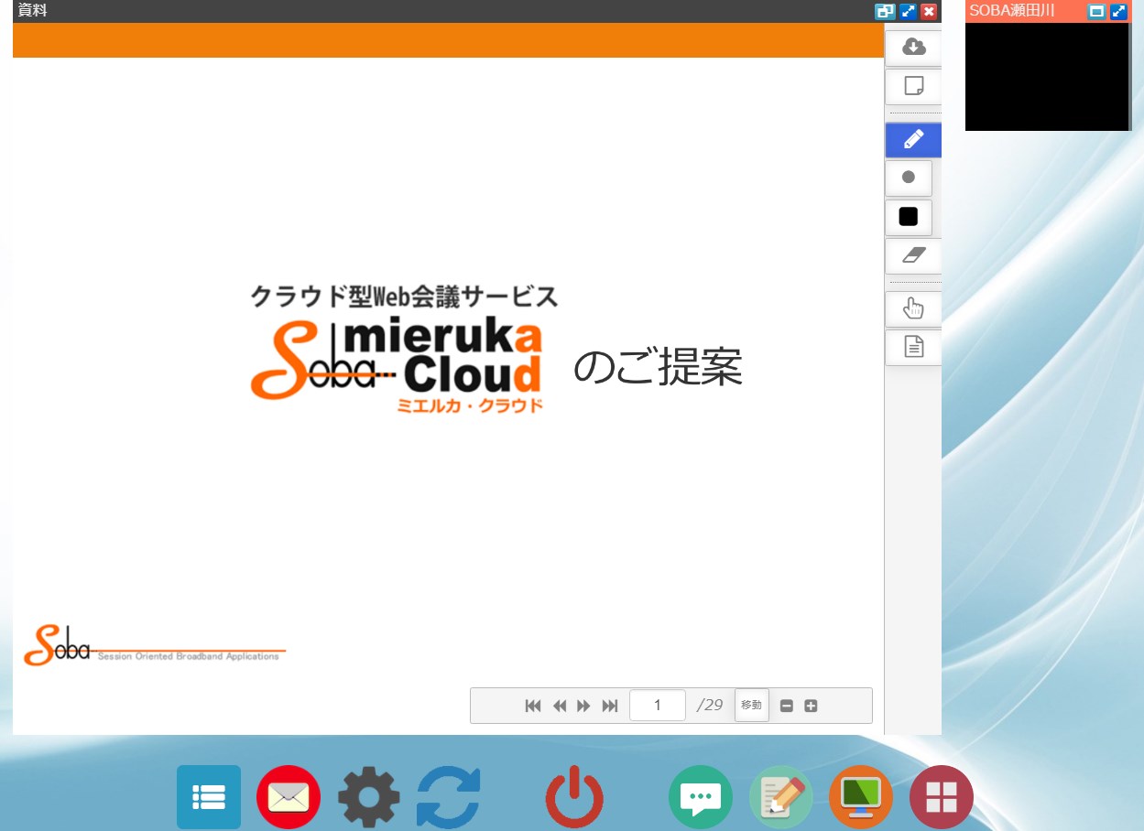Screen dimensions: 1144x831
Task: Go to the previous slide
Action: pos(560,706)
